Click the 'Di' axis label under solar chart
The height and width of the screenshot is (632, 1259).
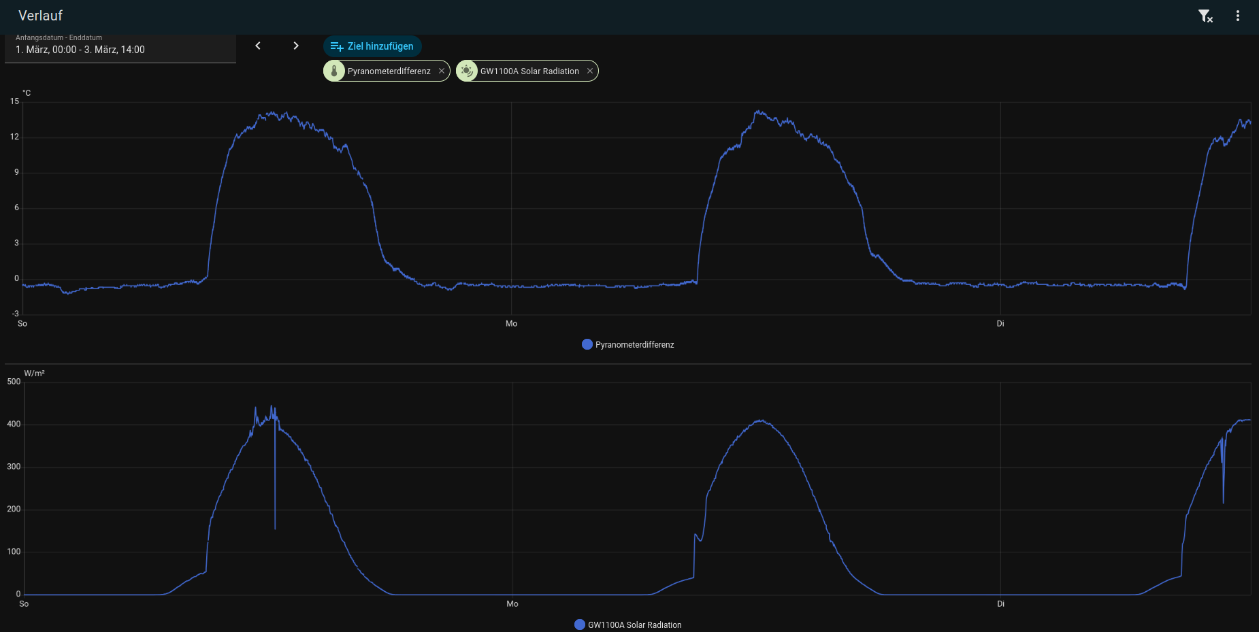(1000, 604)
